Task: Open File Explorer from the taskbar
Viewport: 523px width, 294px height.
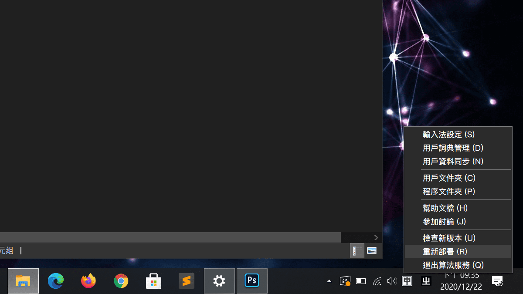Action: pyautogui.click(x=23, y=281)
